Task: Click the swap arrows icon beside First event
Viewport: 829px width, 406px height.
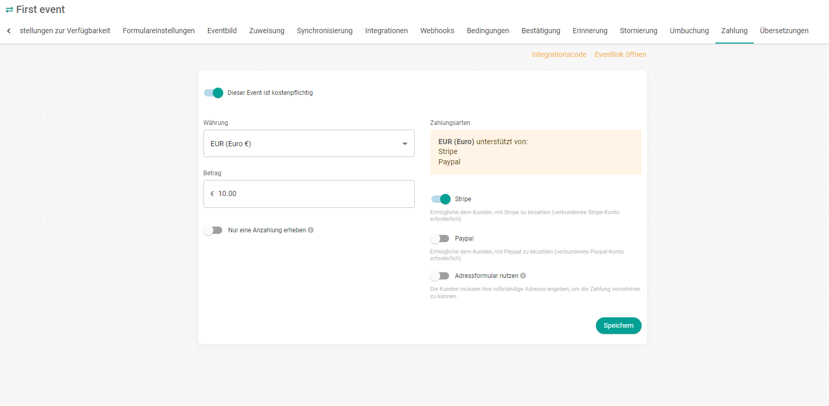Action: click(x=9, y=10)
